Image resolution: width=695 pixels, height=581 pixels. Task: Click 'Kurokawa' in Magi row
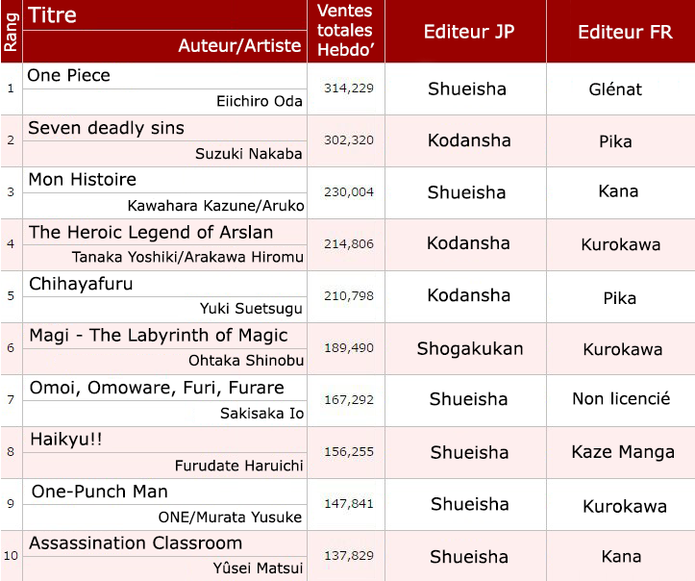[x=623, y=349]
